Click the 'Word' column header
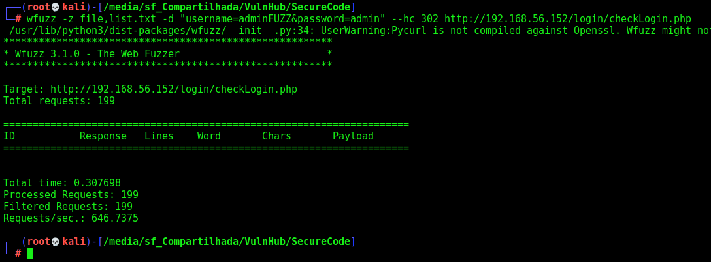The image size is (711, 262). tap(209, 136)
